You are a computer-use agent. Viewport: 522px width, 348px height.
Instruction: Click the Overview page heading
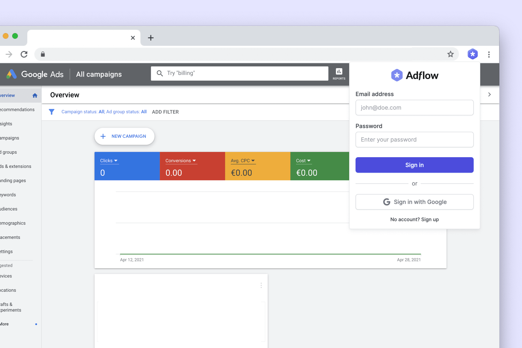[65, 95]
